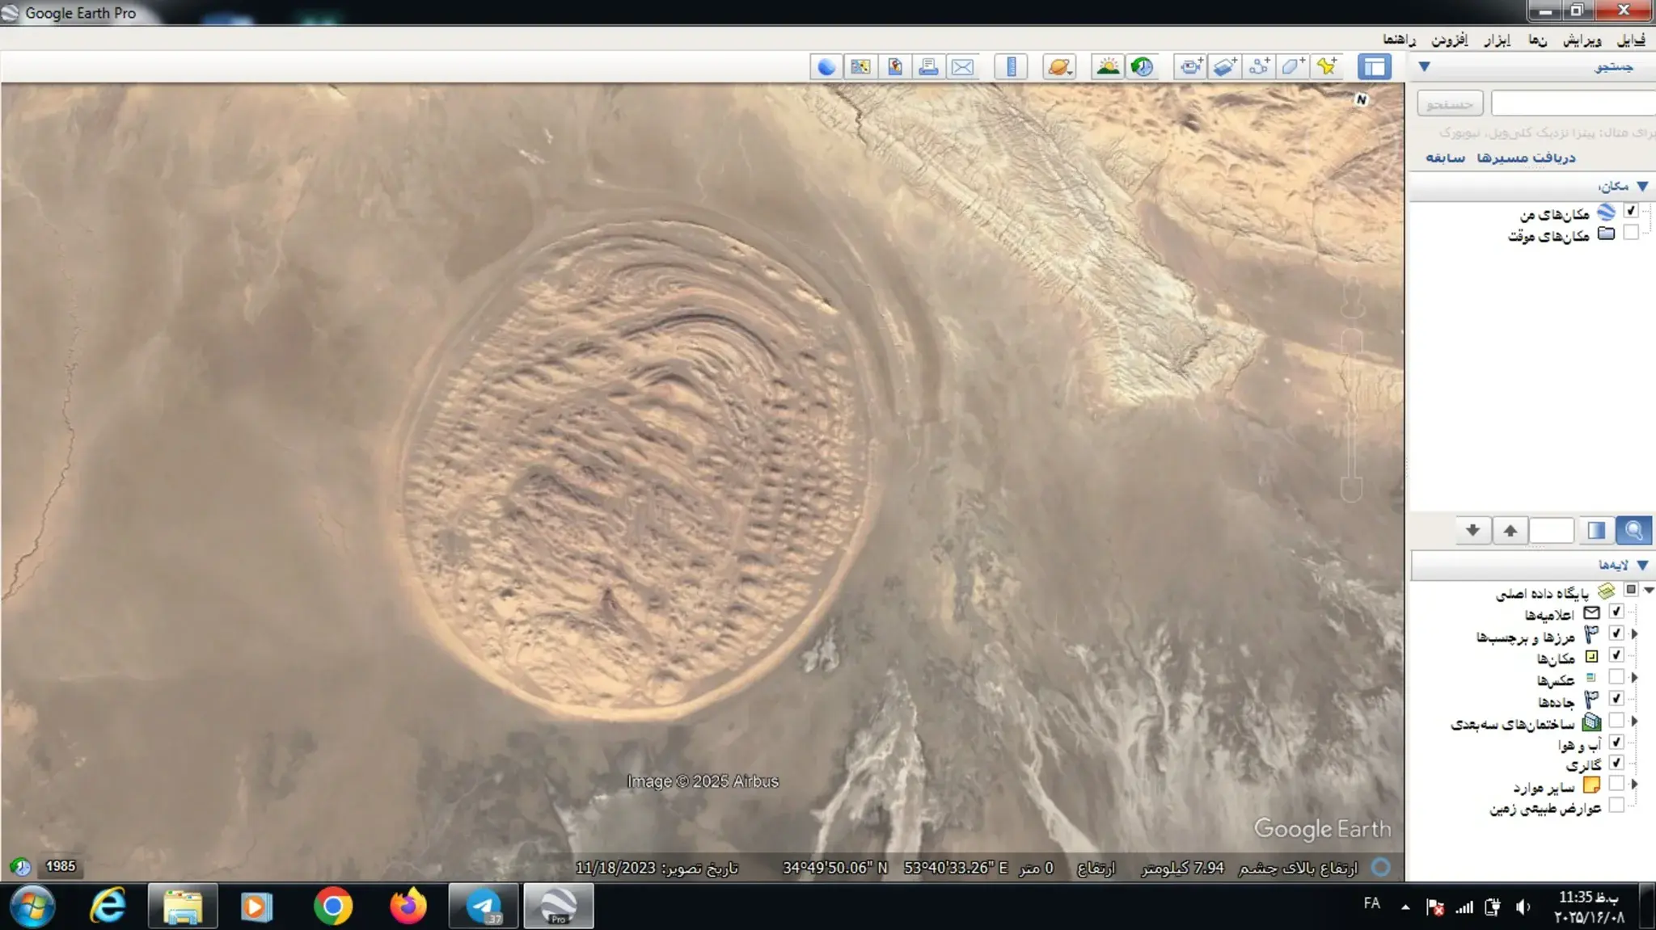Click the blank field beside the arrows
This screenshot has width=1656, height=930.
tap(1552, 530)
